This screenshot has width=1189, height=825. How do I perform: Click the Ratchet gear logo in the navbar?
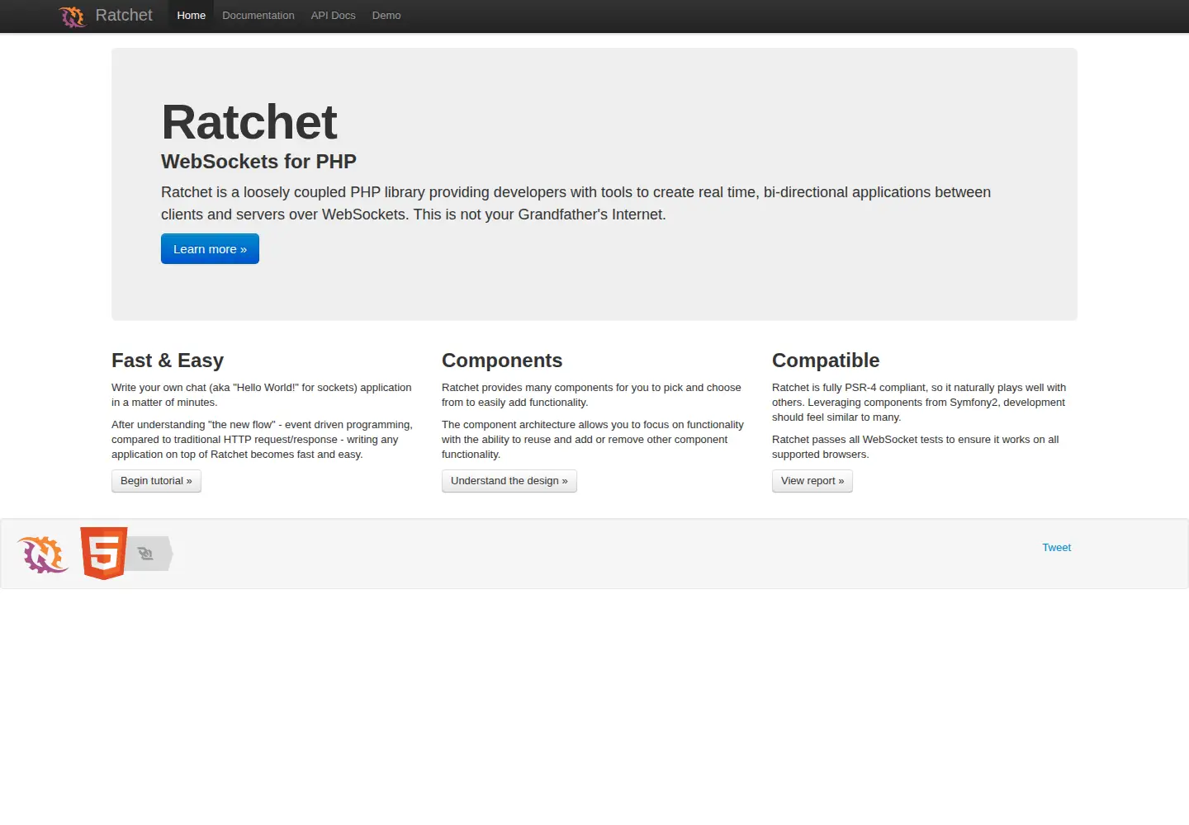[73, 16]
